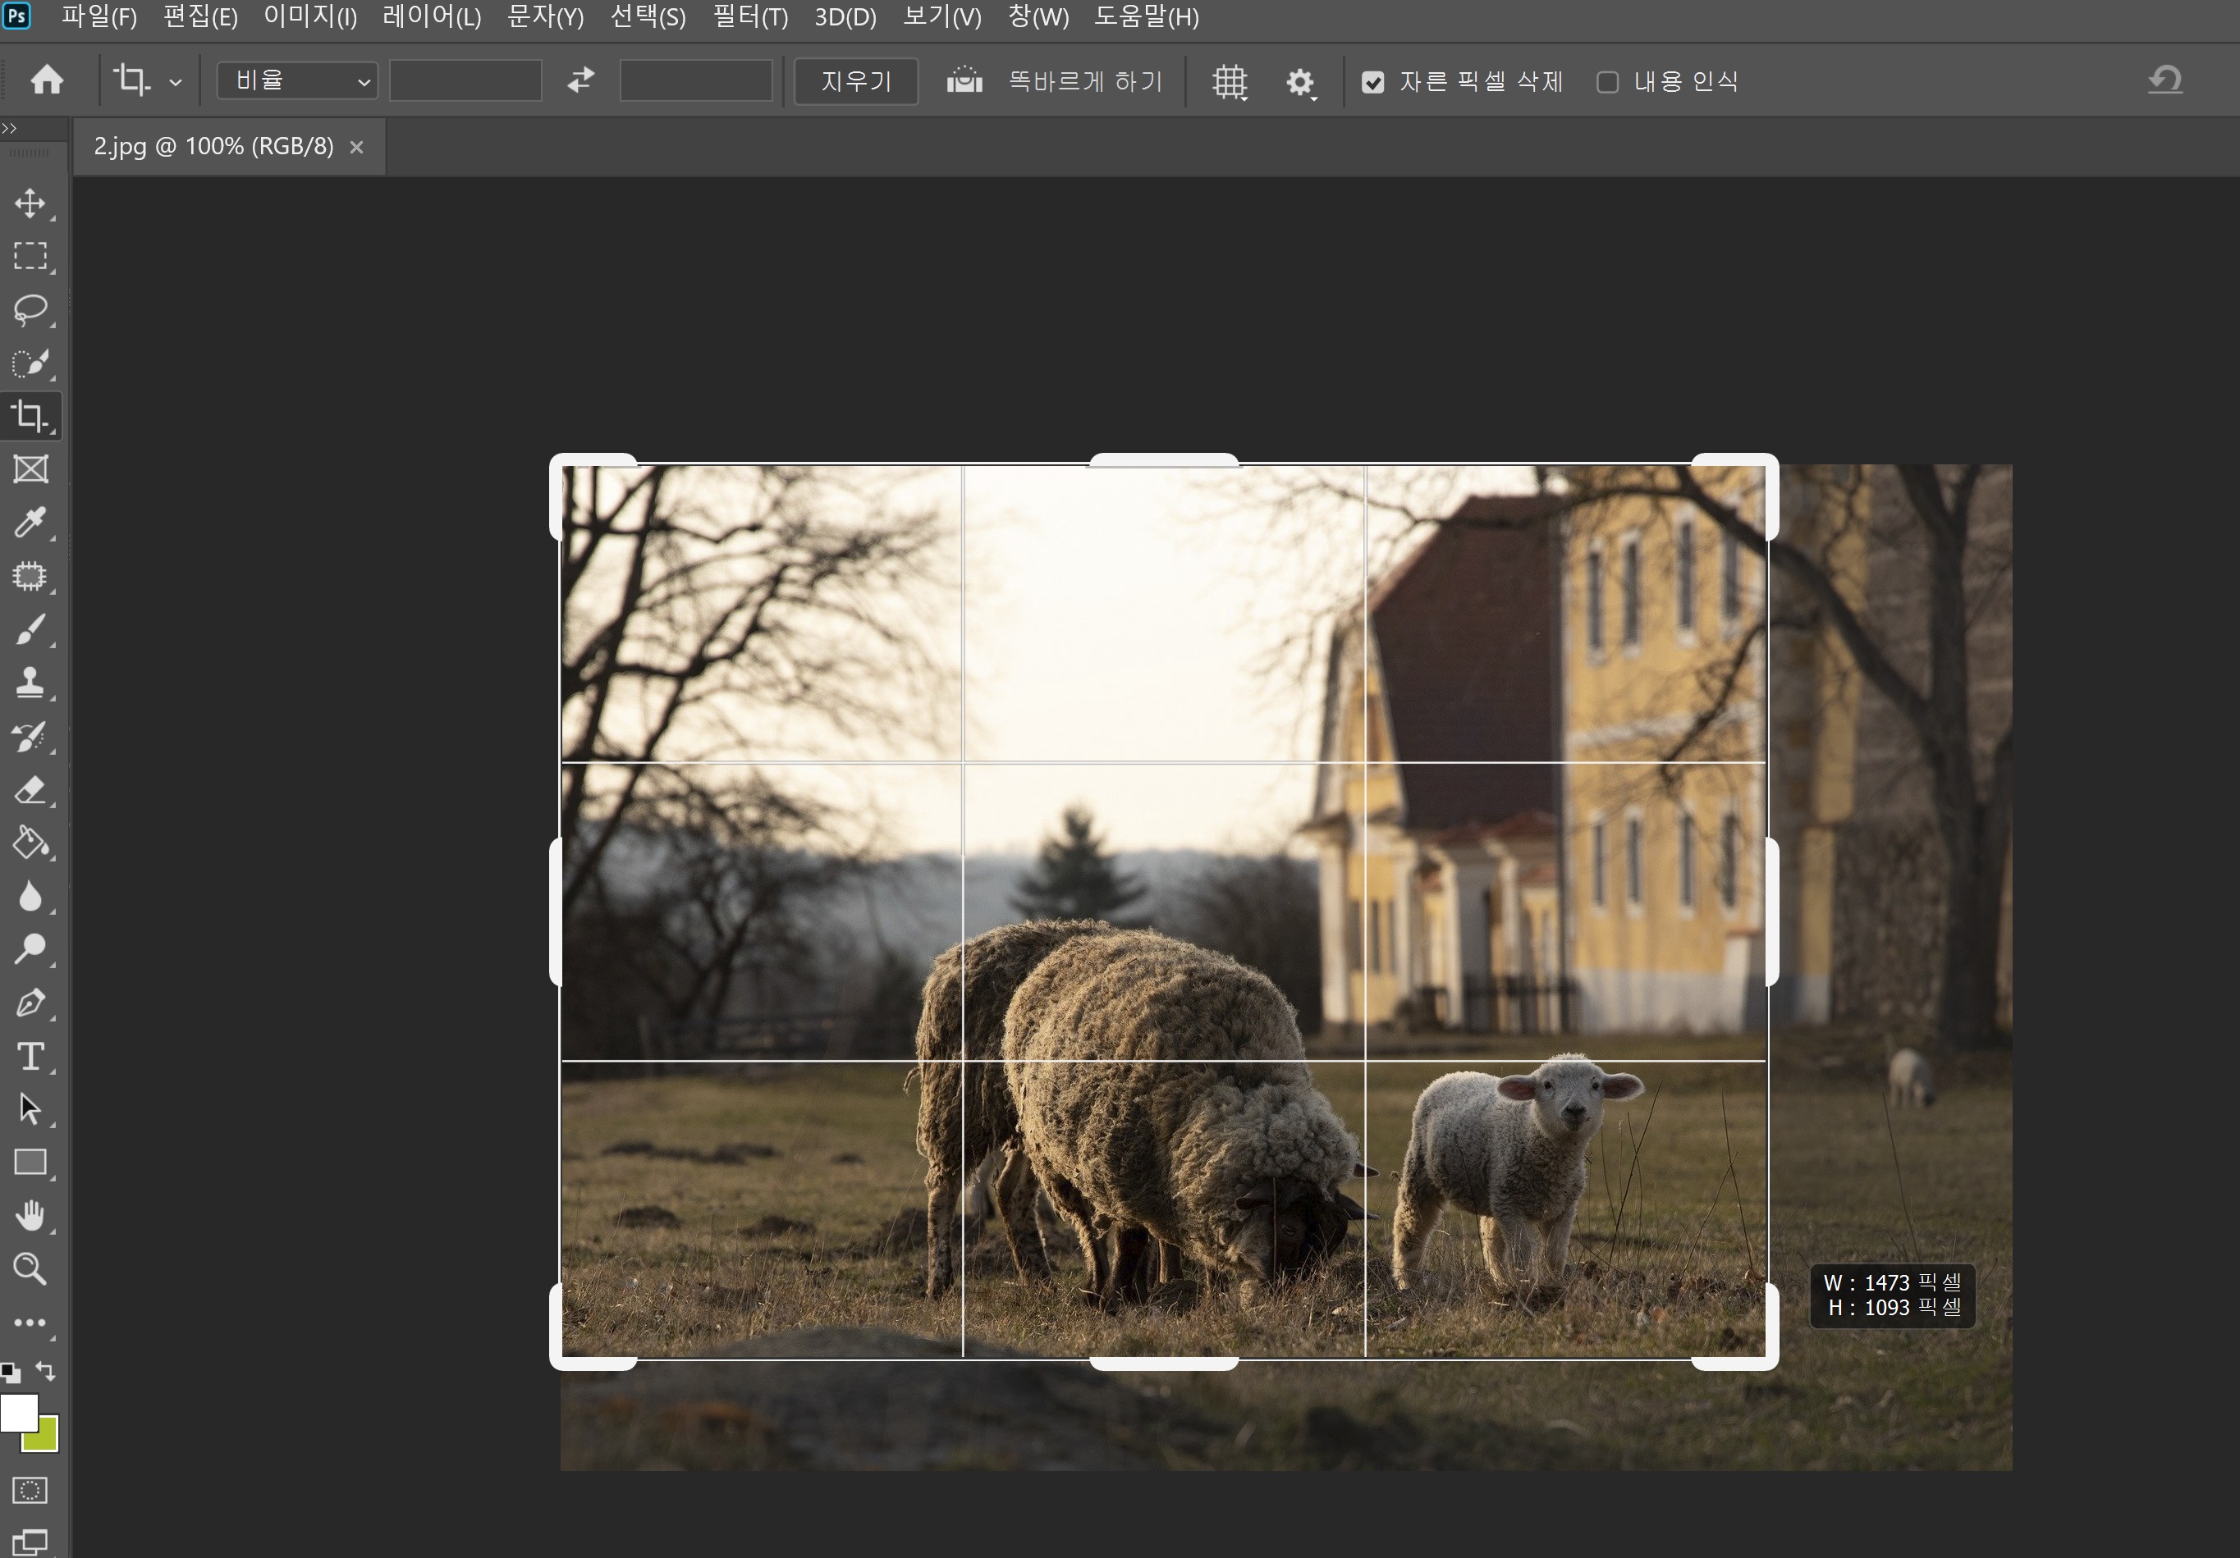
Task: Select the Brush tool
Action: coord(30,630)
